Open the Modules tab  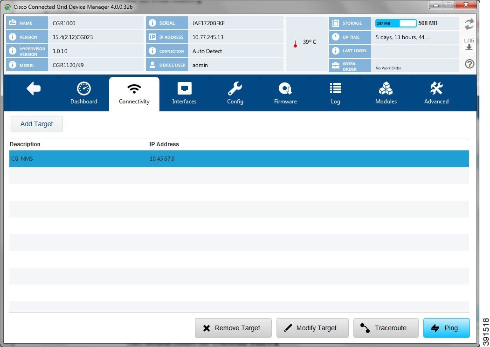(386, 93)
